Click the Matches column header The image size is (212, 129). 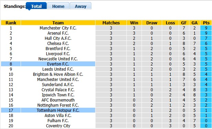[x=111, y=23]
